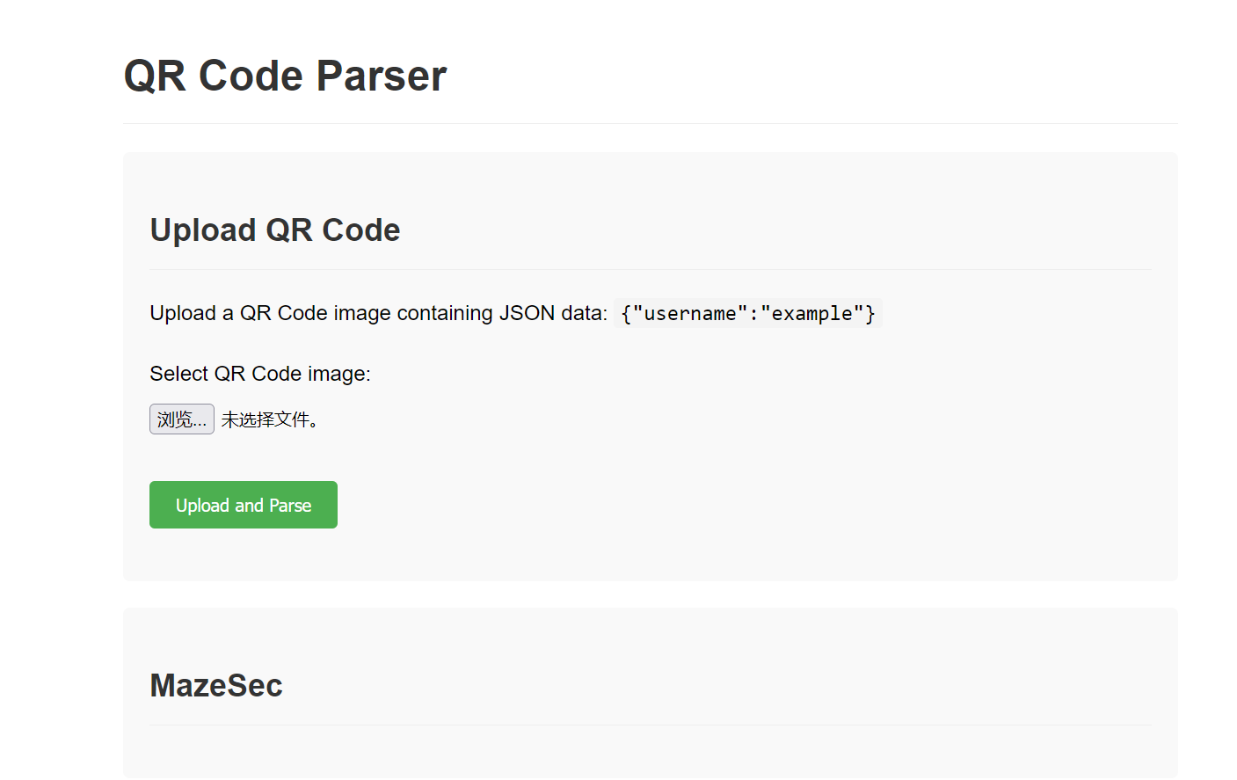Click the divider line under QR Code Parser title
Viewport: 1237px width, 780px height.
click(x=650, y=124)
